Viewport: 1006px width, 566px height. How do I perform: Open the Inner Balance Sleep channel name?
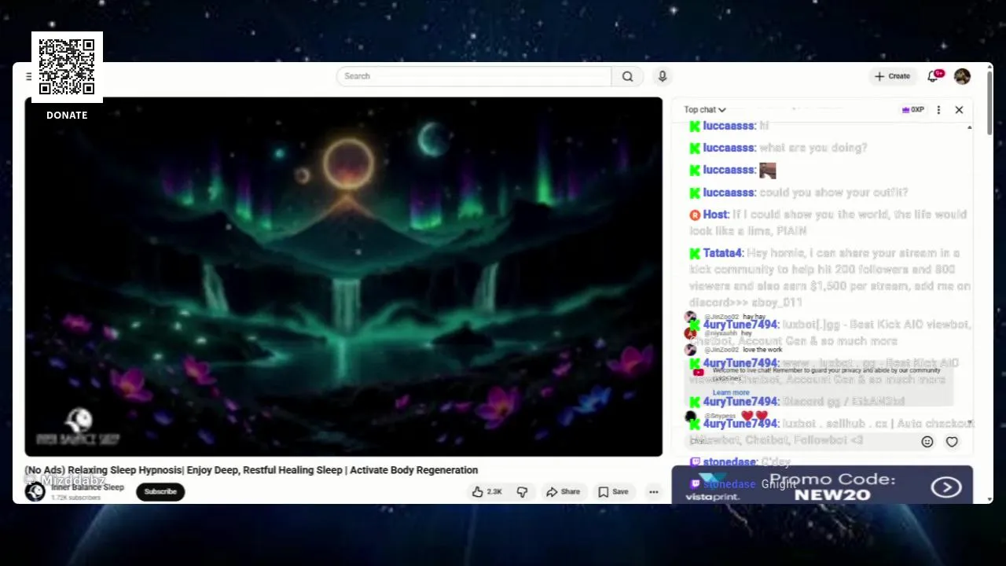(87, 487)
